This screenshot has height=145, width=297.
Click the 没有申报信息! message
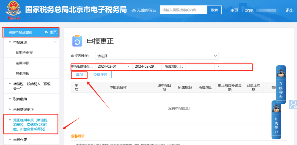[179, 108]
